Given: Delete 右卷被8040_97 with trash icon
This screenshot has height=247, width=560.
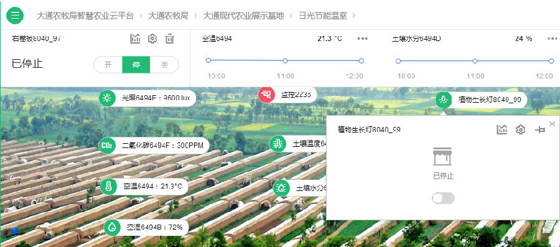Looking at the screenshot, I should click(169, 39).
